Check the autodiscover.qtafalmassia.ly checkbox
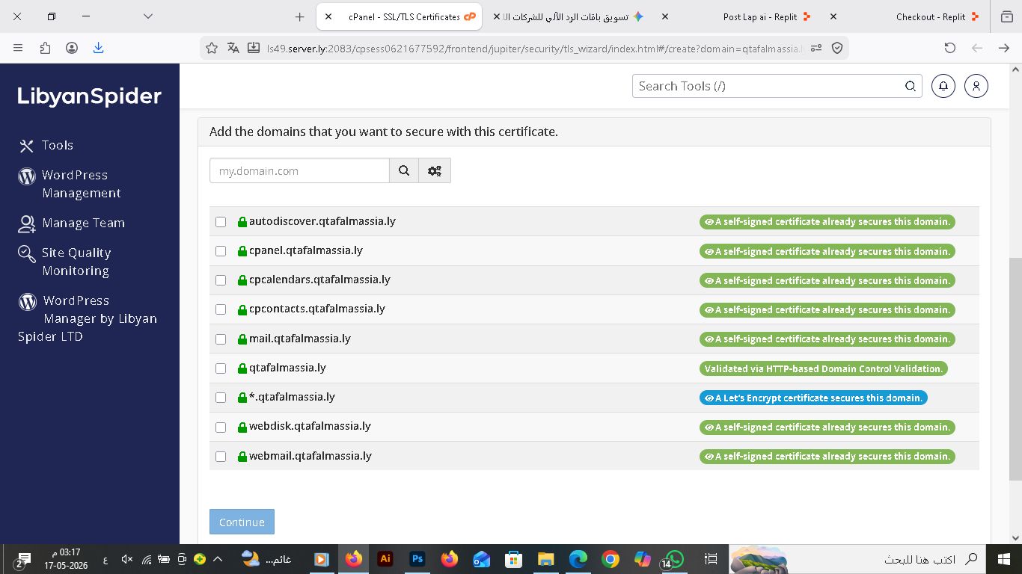The height and width of the screenshot is (574, 1022). point(221,222)
